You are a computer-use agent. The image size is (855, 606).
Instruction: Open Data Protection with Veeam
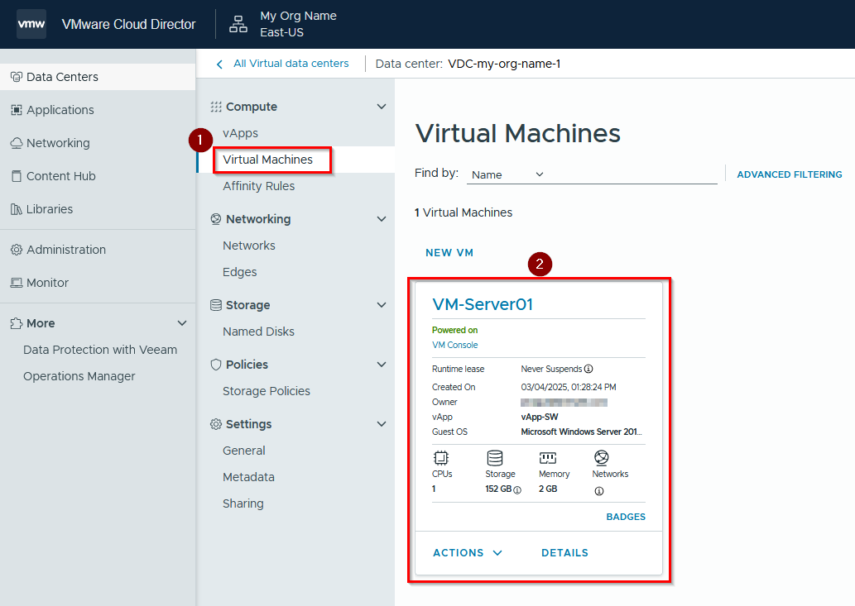click(x=100, y=350)
